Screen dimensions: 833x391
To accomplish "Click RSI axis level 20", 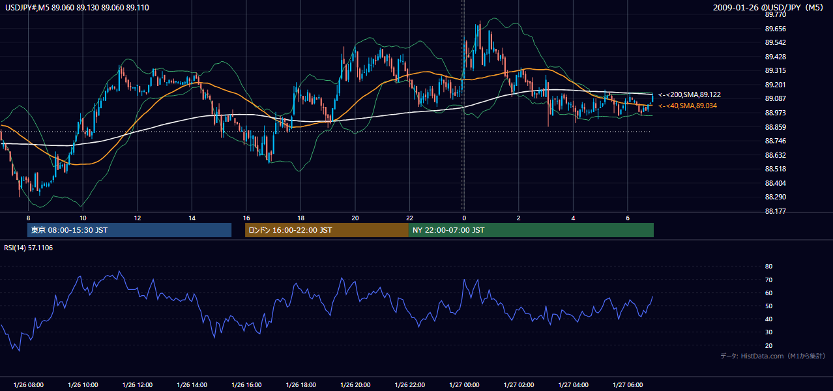I will (x=768, y=345).
